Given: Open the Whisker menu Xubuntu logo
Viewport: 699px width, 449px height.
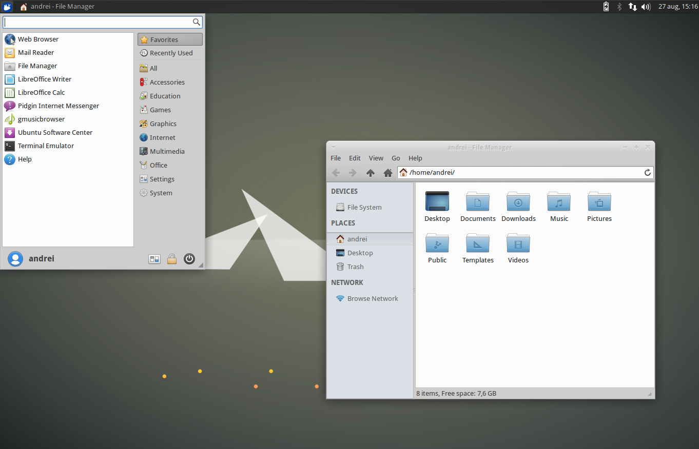Looking at the screenshot, I should tap(7, 7).
